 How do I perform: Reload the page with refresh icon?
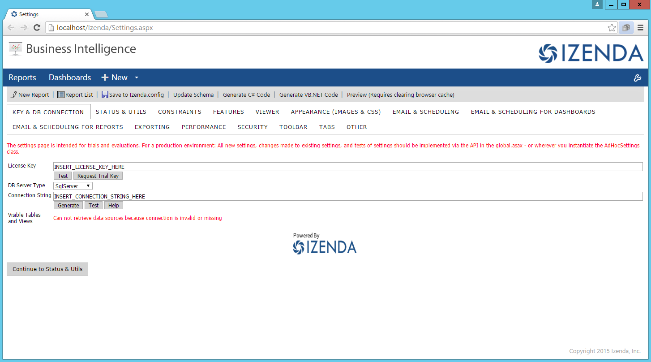pos(36,28)
